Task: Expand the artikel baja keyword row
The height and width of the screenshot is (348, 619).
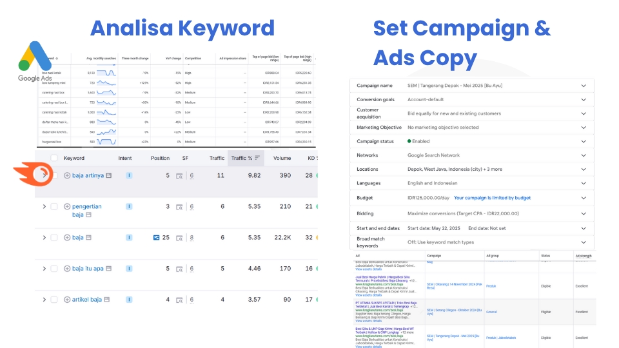Action: coord(44,300)
